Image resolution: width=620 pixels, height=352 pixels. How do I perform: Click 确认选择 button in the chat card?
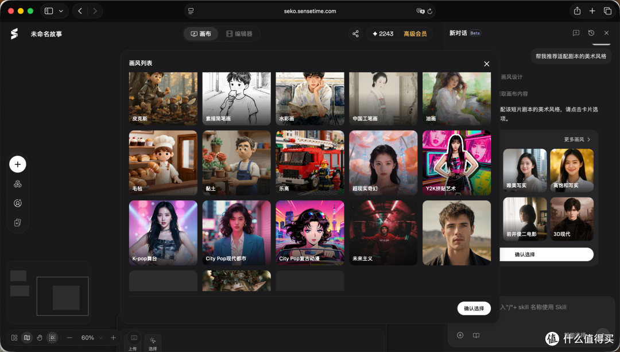point(547,254)
